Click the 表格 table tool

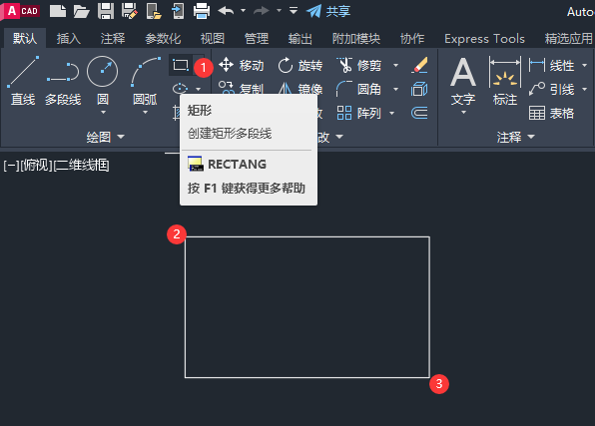pyautogui.click(x=552, y=113)
